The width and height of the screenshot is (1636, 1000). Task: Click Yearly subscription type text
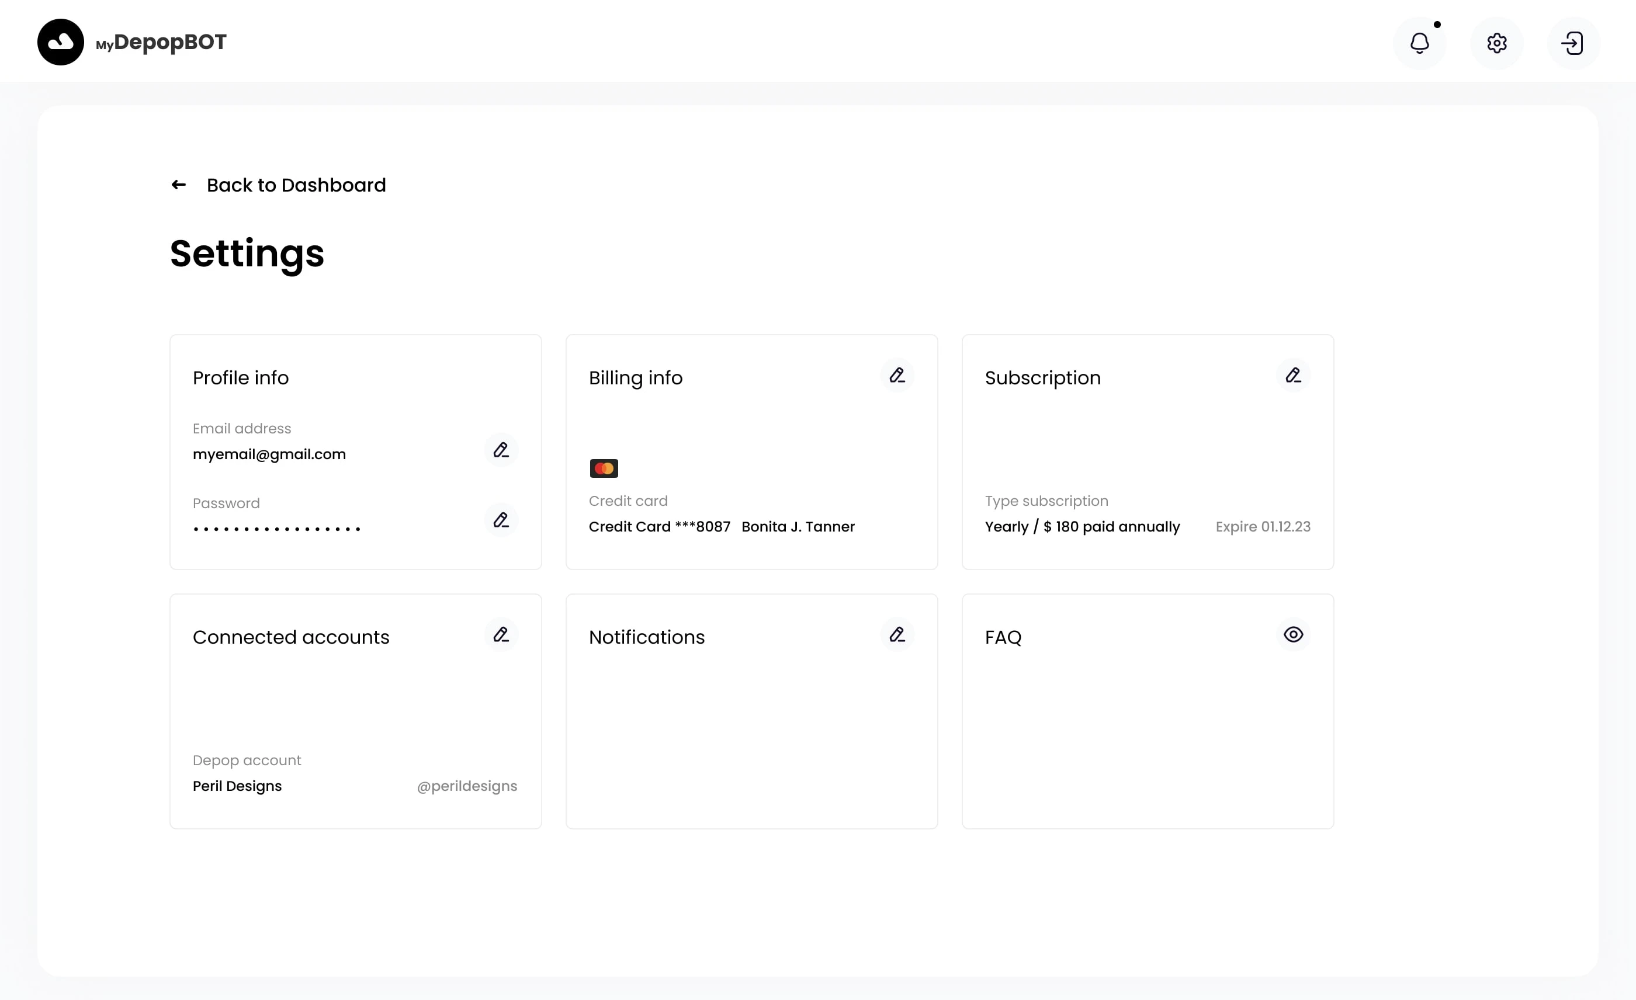coord(1082,526)
